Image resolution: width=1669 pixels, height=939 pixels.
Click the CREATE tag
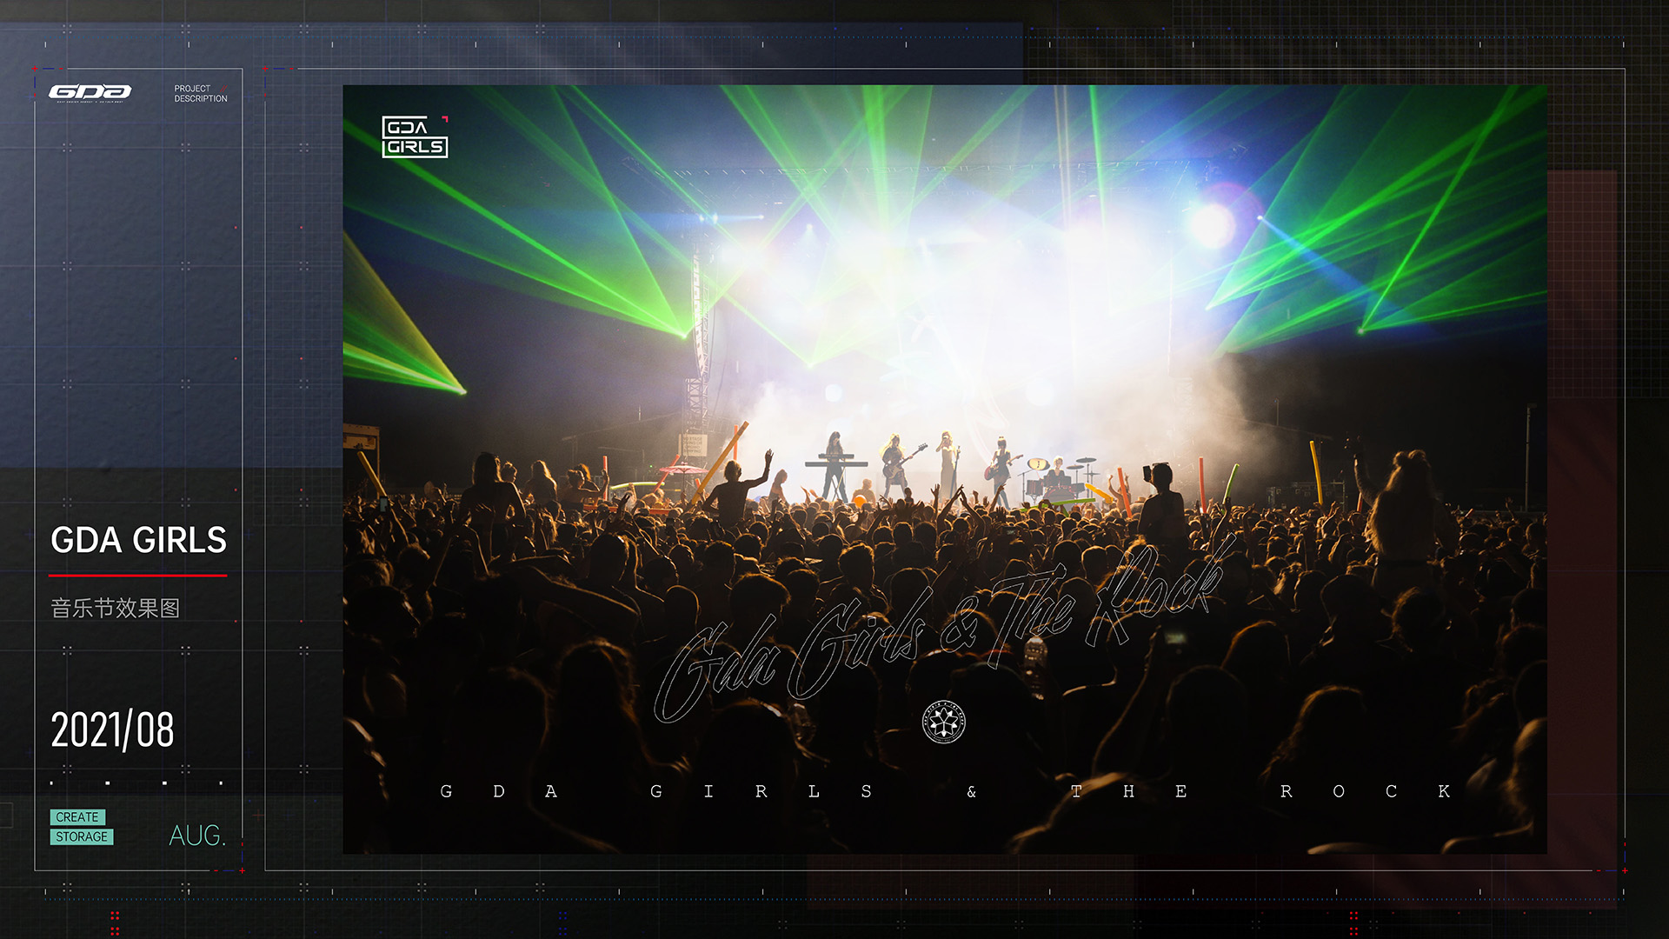coord(77,817)
